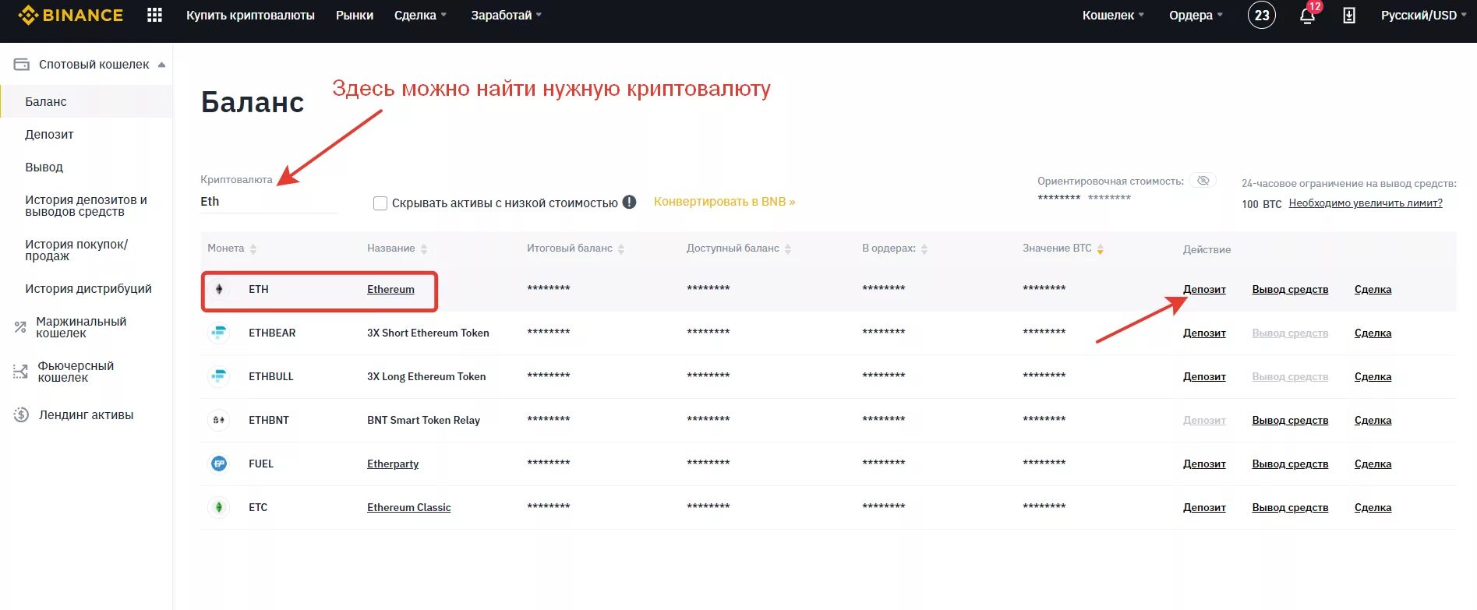1477x610 pixels.
Task: Open the Рынки top menu item
Action: (x=355, y=15)
